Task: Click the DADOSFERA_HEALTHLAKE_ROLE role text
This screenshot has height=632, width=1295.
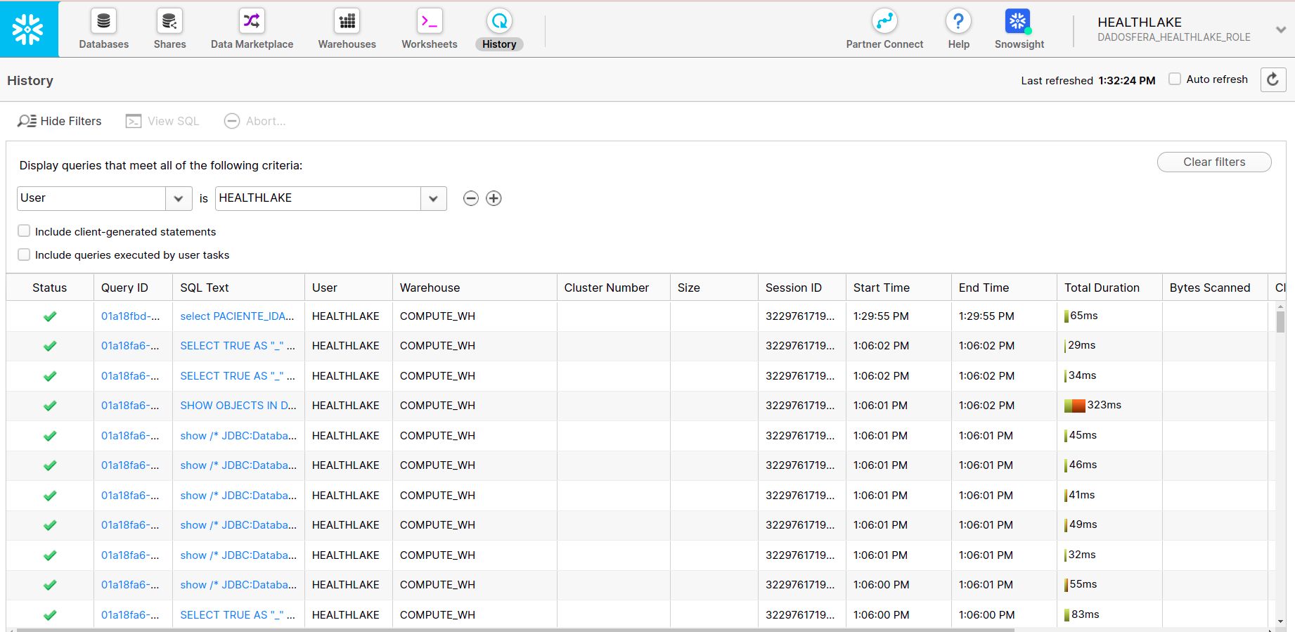Action: pyautogui.click(x=1174, y=37)
